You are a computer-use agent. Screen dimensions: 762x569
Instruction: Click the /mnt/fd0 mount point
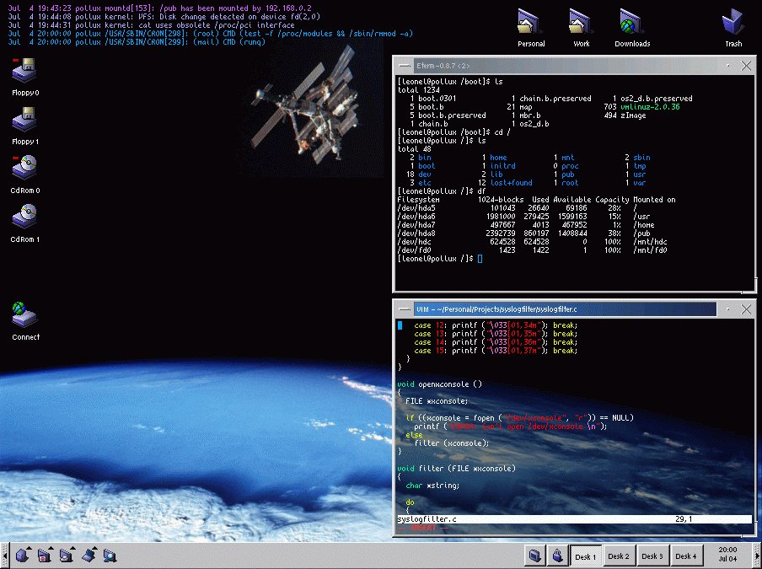point(650,250)
